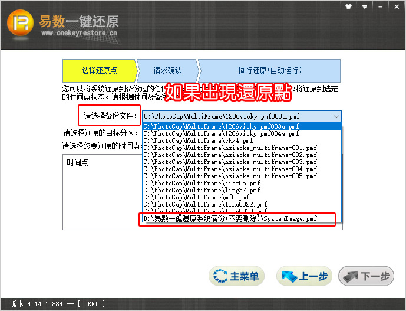This screenshot has height=311, width=406.
Task: Click the orange 易数一键还原 logo icon
Action: pyautogui.click(x=20, y=23)
